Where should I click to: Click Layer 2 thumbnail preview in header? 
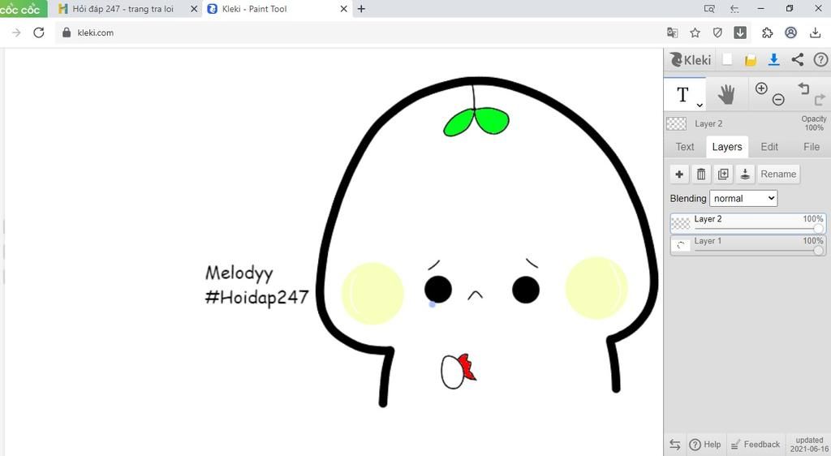(676, 123)
